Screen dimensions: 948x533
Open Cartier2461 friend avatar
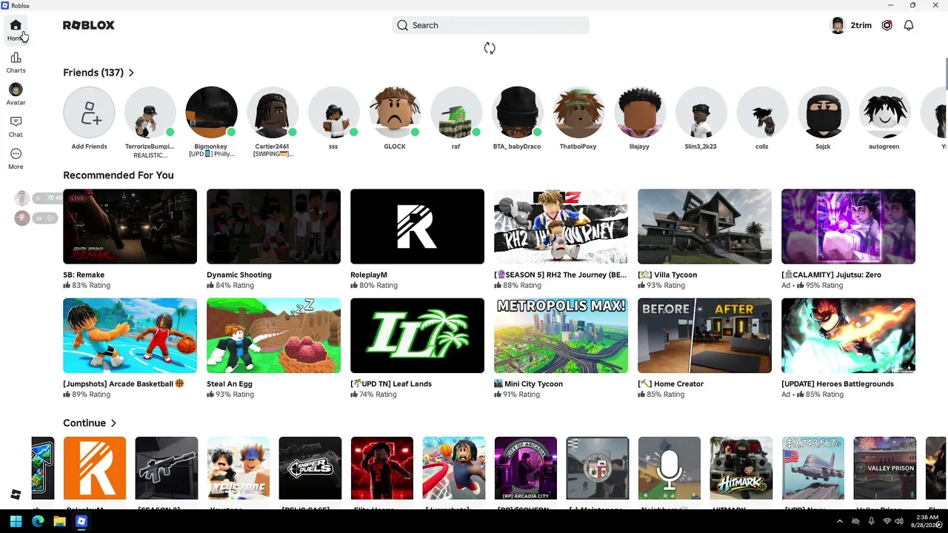[x=273, y=113]
